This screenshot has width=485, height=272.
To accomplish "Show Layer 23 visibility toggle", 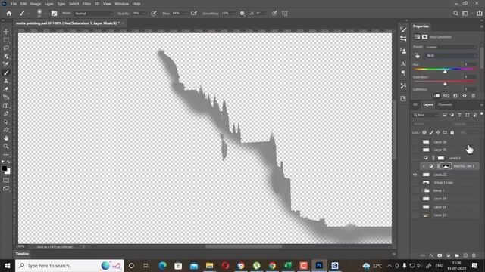I will (x=415, y=215).
